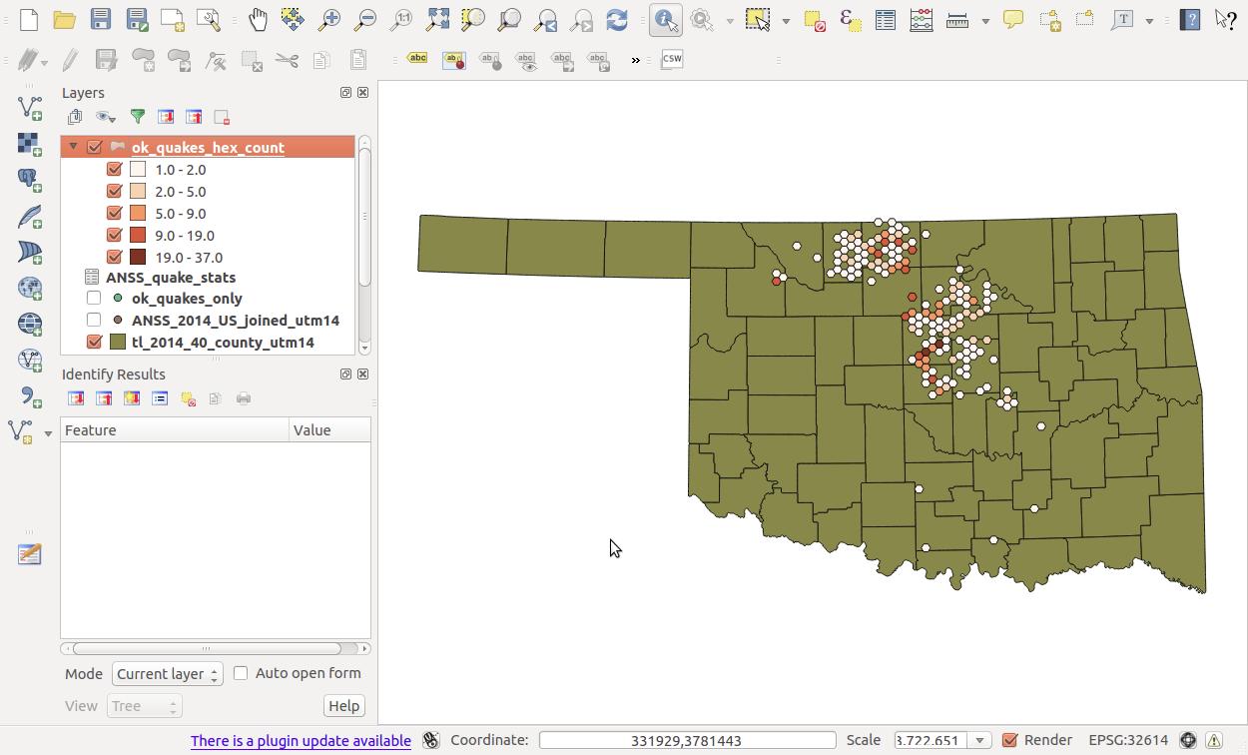This screenshot has height=755, width=1248.
Task: Zoom to full extent
Action: click(x=437, y=19)
